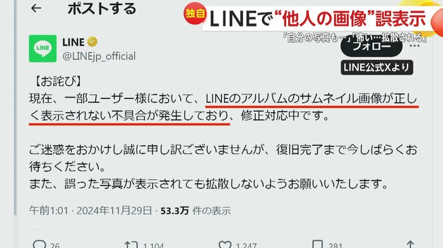Repost using the retweet arrows icon
Screen dimensions: 443x248
(131, 245)
